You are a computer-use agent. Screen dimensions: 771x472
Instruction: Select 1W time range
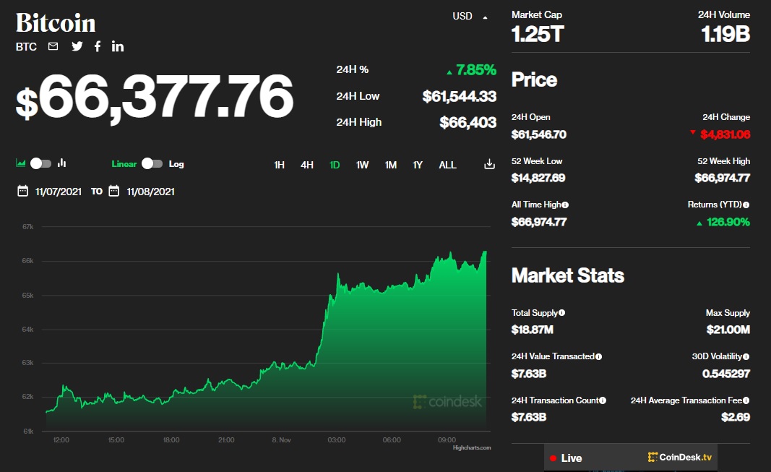pyautogui.click(x=363, y=166)
